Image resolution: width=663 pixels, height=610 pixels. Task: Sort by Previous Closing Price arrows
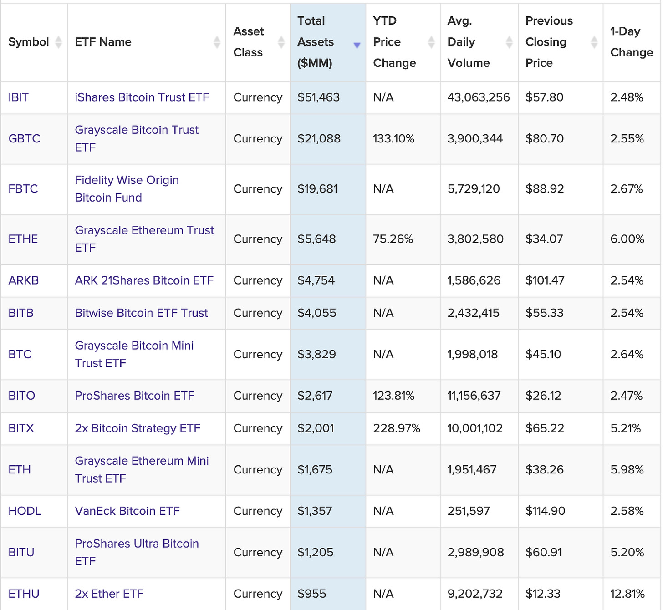point(594,42)
